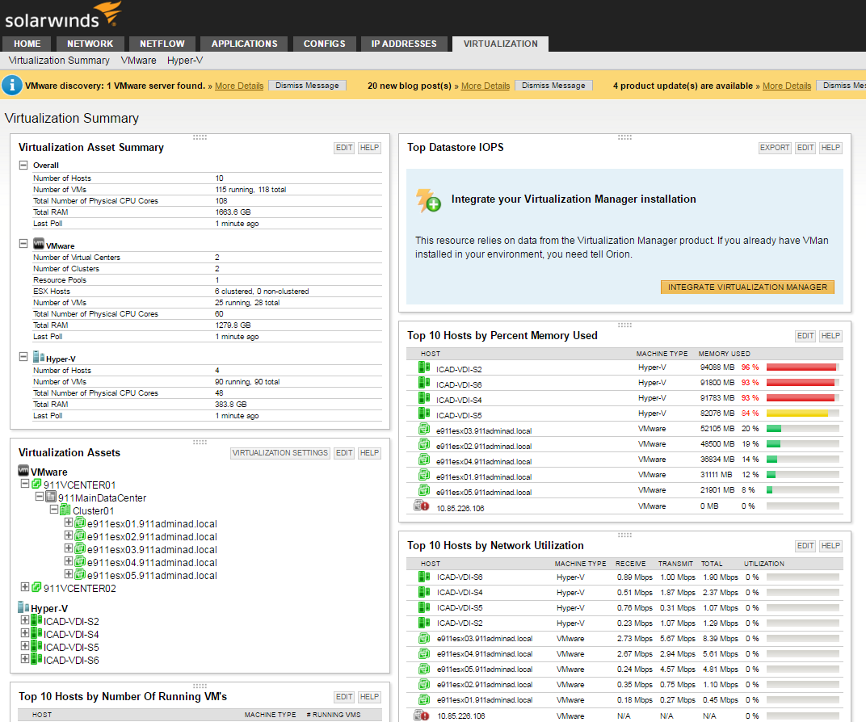Click the Integrate Virtualization Manager lightning icon
Viewport: 866px width, 722px height.
click(x=429, y=200)
